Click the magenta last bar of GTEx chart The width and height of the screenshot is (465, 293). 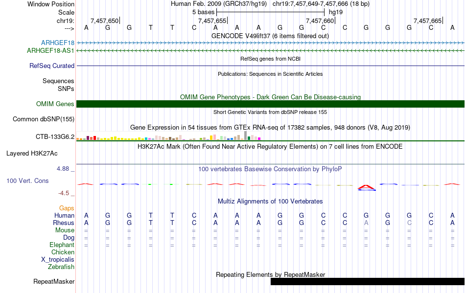259,138
